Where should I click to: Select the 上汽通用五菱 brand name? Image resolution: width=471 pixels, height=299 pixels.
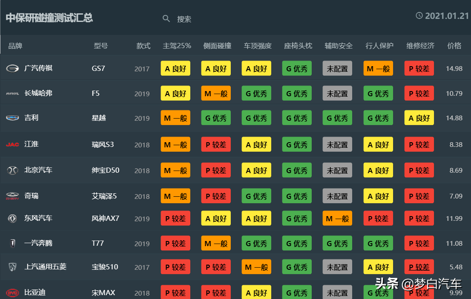point(45,267)
